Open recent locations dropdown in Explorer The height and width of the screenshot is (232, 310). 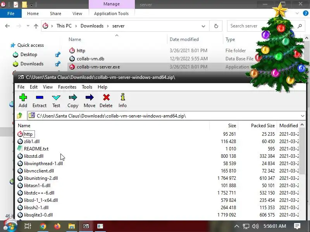coord(28,26)
